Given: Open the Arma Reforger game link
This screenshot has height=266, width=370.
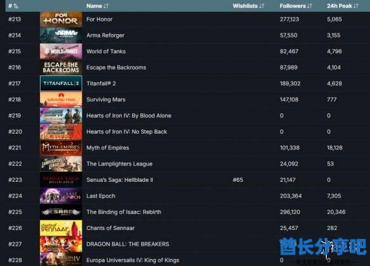Looking at the screenshot, I should (105, 35).
